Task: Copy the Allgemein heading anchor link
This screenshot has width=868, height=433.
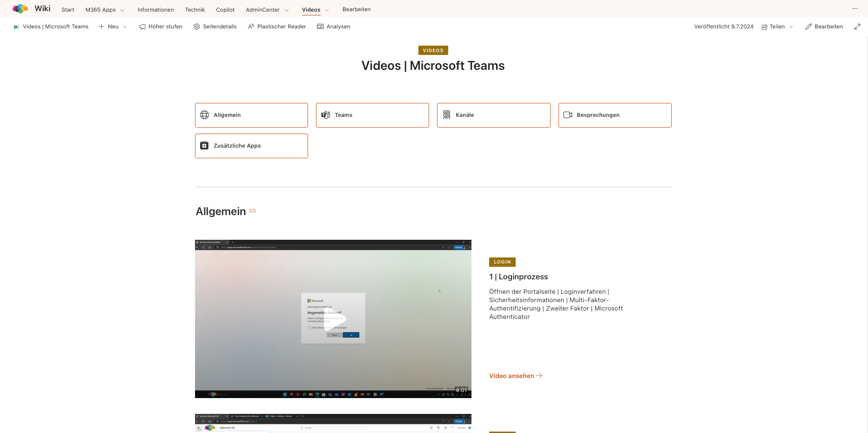Action: click(253, 211)
